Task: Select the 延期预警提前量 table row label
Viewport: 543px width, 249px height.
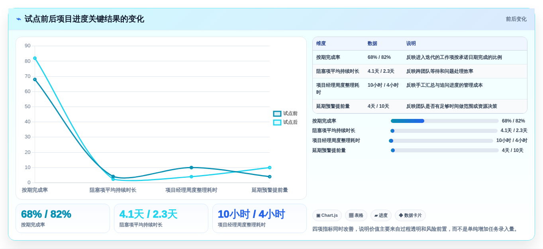Action: tap(333, 106)
